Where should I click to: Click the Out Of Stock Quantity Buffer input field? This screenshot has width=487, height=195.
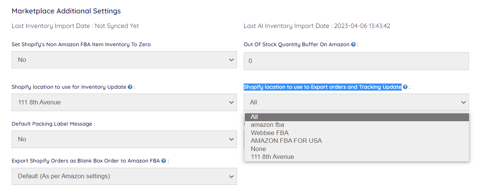click(x=356, y=61)
